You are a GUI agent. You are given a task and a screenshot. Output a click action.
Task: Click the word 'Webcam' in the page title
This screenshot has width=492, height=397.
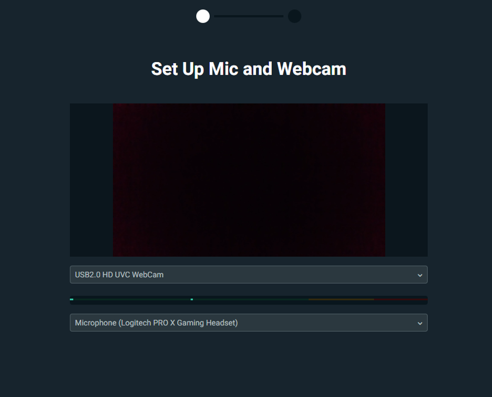click(312, 69)
